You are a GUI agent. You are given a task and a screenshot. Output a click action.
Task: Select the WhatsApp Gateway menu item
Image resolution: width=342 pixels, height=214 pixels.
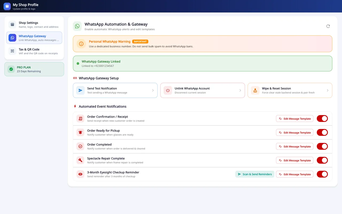[x=34, y=38]
